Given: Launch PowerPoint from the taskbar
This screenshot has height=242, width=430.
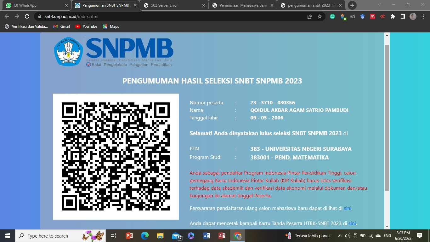Looking at the screenshot, I should [x=129, y=236].
